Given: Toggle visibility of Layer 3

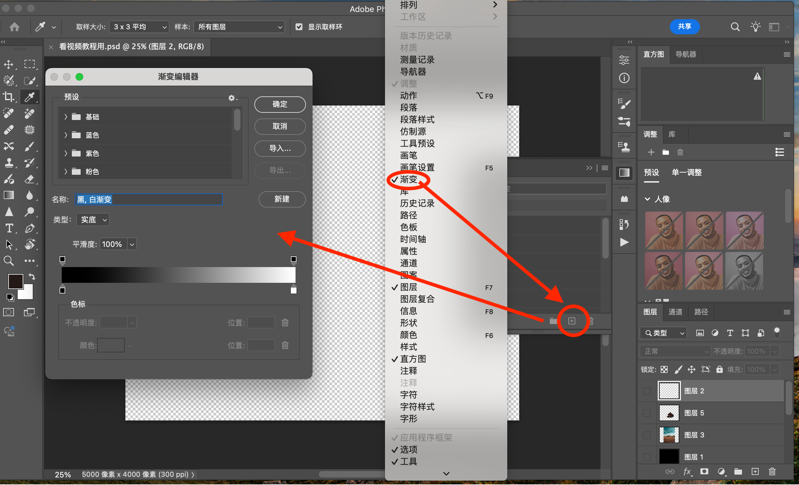Looking at the screenshot, I should tap(647, 435).
